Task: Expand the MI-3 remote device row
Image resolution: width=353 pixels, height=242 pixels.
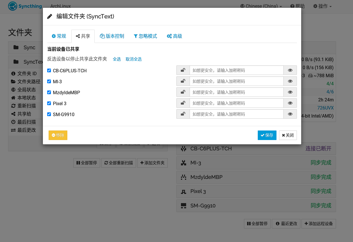Action: (x=256, y=163)
